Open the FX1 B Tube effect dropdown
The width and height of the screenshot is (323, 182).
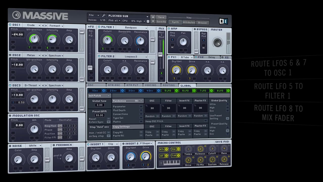[186, 57]
